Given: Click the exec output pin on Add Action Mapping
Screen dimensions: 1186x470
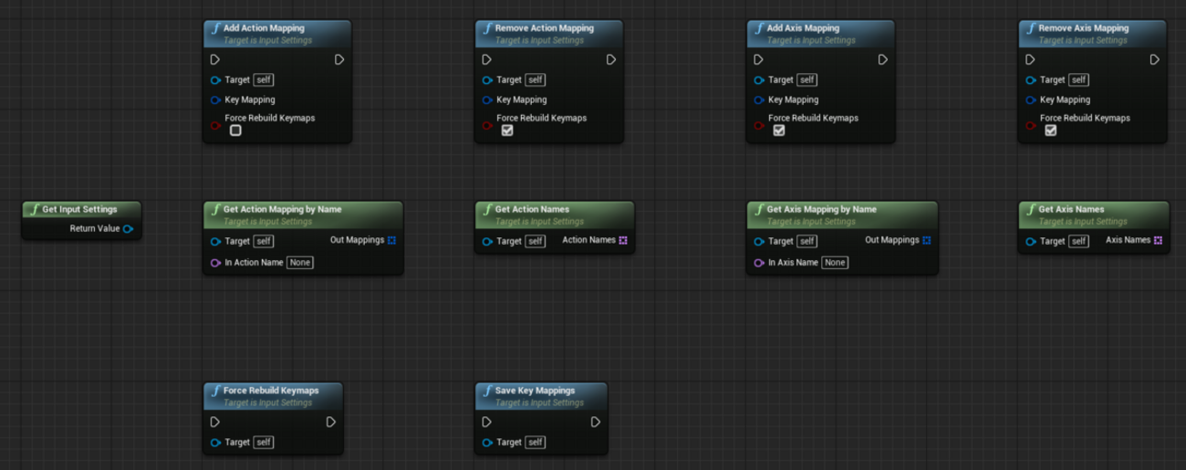Looking at the screenshot, I should [338, 59].
